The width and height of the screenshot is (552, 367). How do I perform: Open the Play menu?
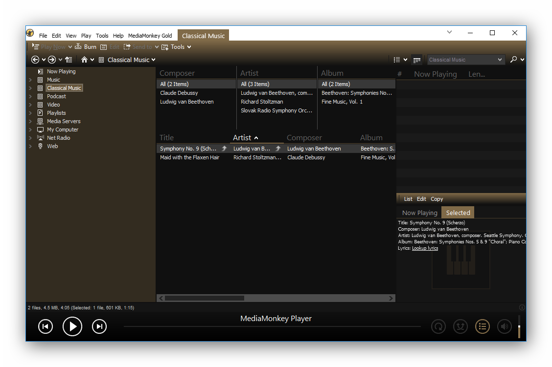(x=86, y=36)
